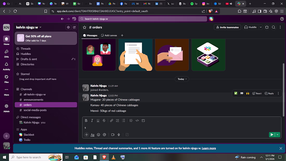Open the Slackbot app

pos(46,134)
